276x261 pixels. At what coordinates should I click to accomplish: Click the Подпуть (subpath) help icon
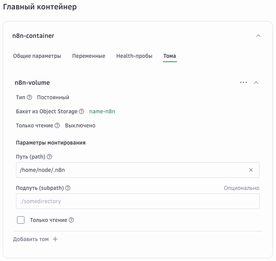(68, 188)
